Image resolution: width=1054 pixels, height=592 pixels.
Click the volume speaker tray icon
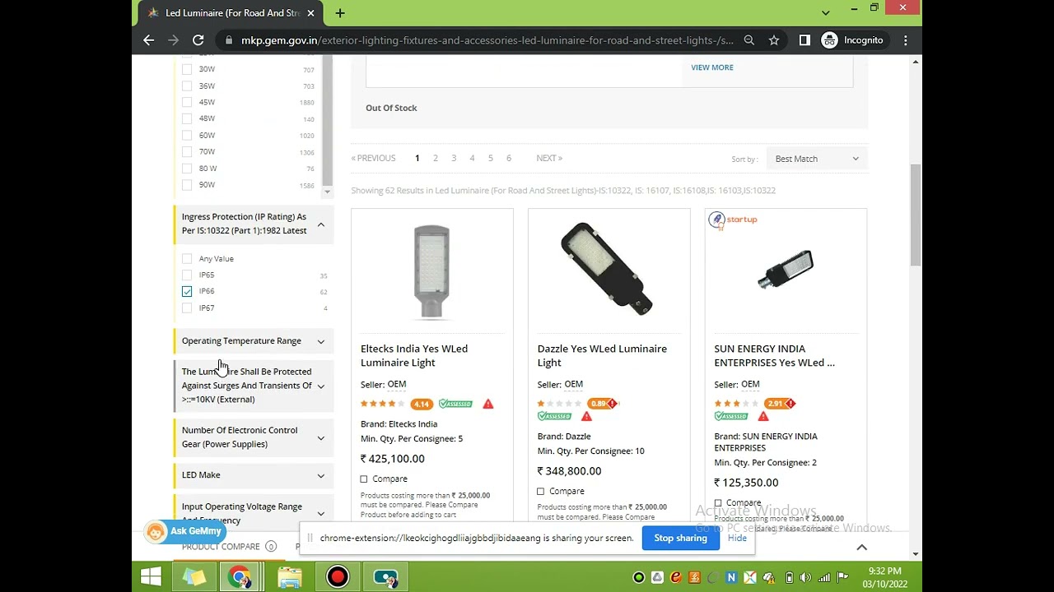805,578
